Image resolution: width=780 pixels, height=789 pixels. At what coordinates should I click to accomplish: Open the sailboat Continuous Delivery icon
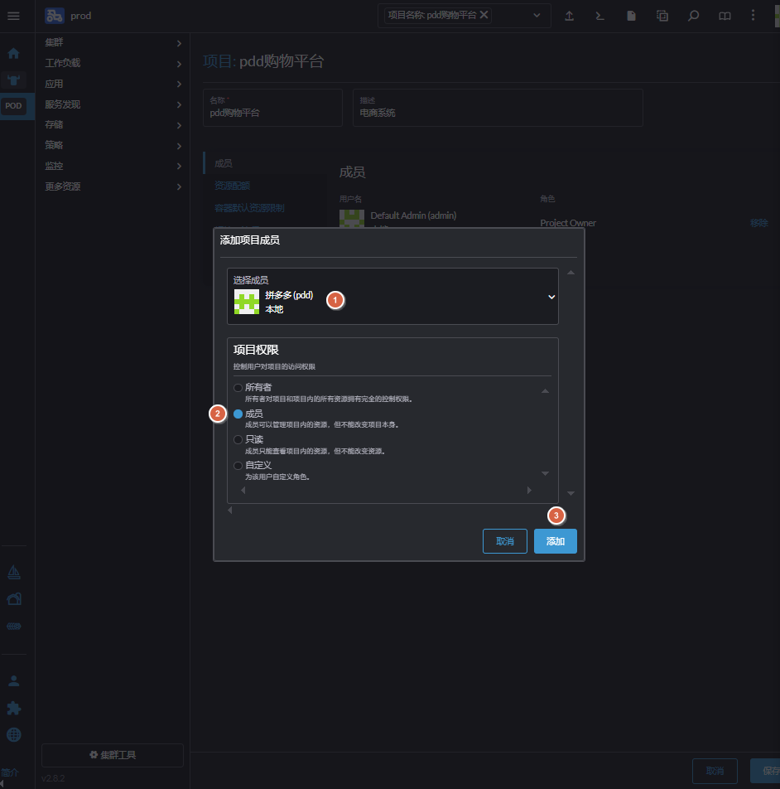(13, 572)
